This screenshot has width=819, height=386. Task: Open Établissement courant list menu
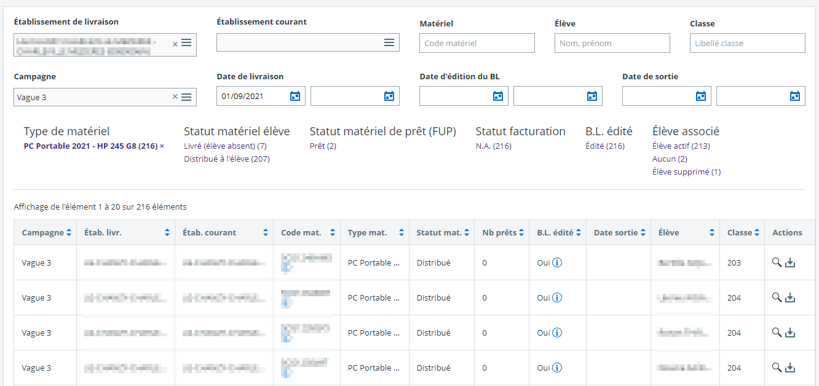[389, 42]
